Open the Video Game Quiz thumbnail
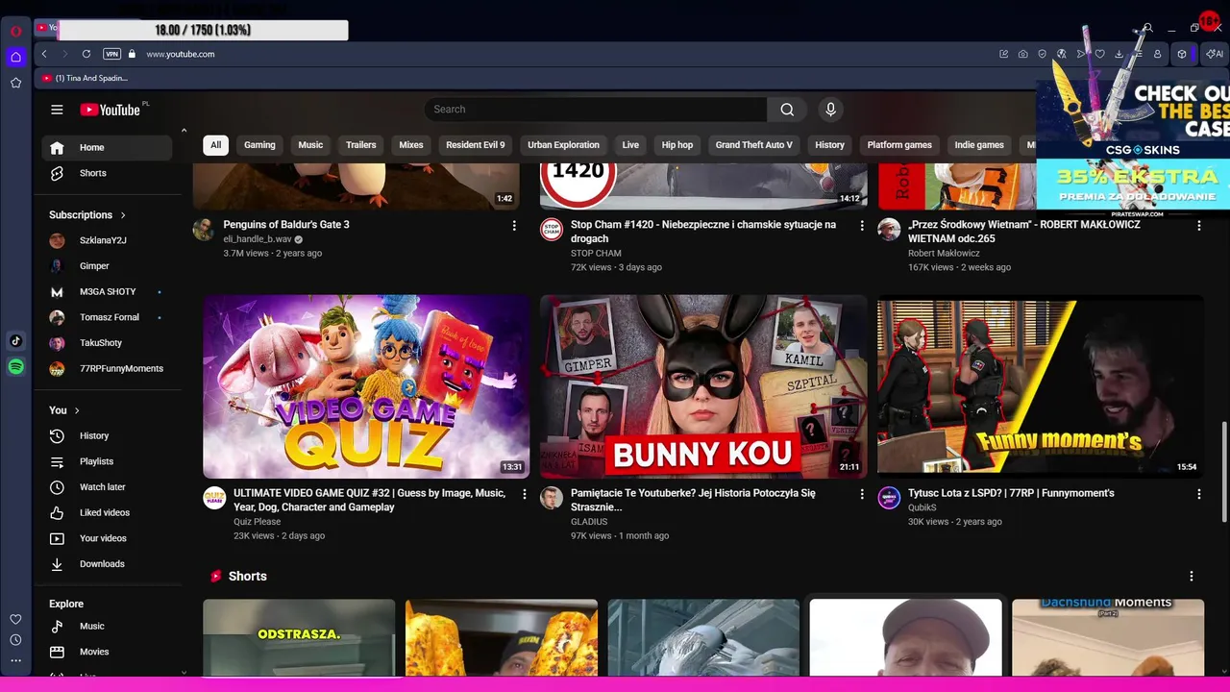Viewport: 1230px width, 692px height. click(x=366, y=386)
